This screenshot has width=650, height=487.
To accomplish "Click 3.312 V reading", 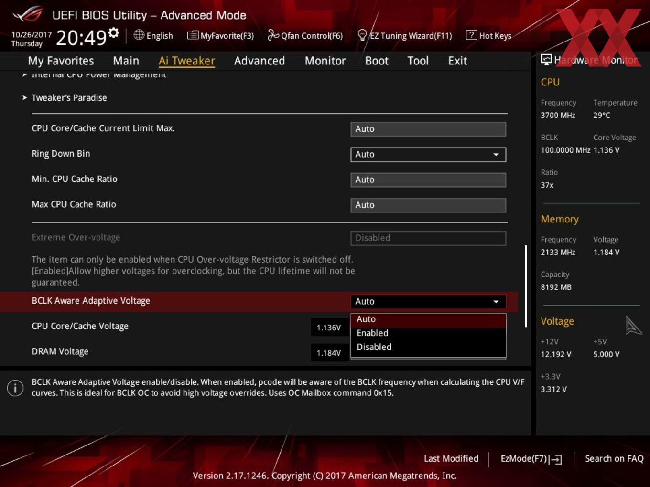I will coord(553,389).
